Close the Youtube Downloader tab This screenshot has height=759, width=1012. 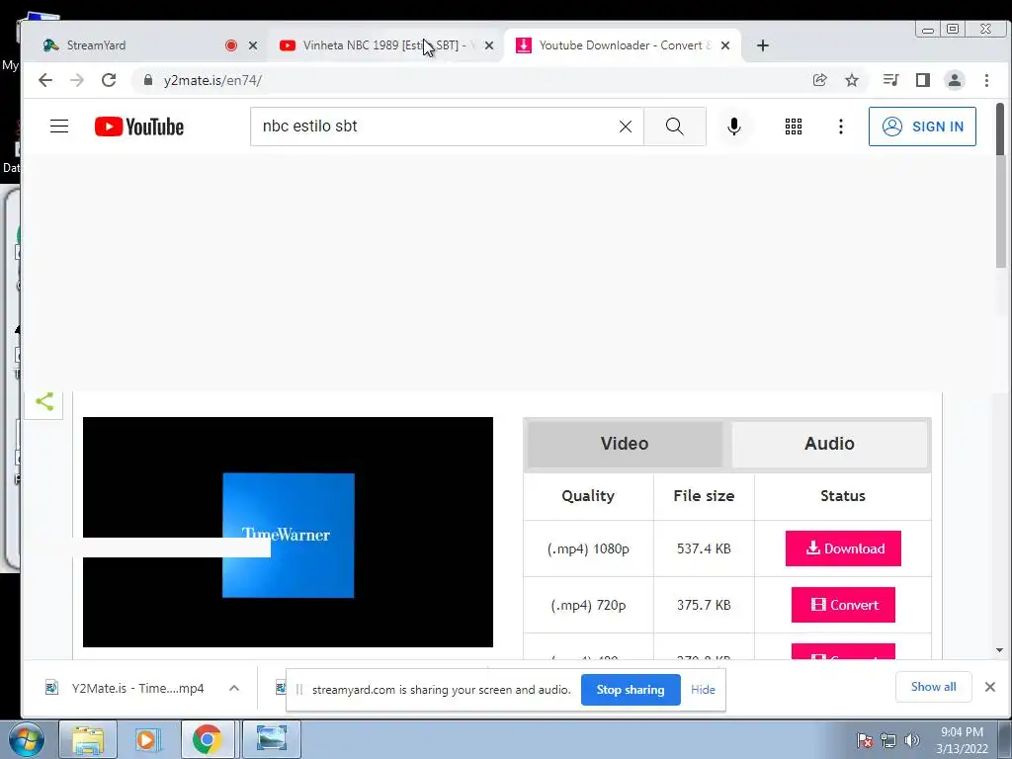(x=725, y=45)
